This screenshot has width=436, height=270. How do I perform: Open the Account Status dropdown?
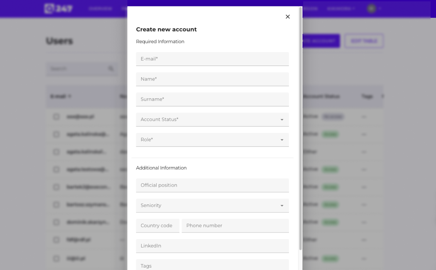212,119
